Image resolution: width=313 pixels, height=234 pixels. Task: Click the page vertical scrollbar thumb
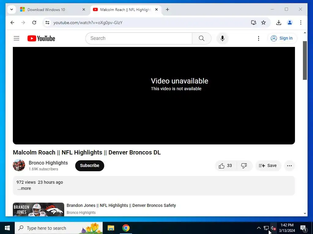point(305,60)
